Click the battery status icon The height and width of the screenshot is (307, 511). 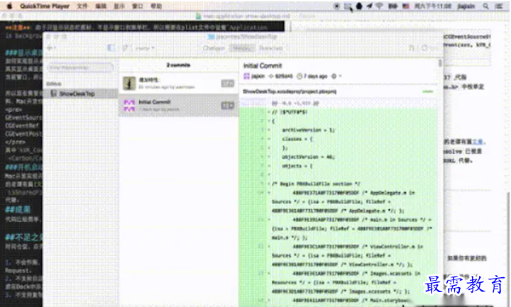(x=392, y=6)
